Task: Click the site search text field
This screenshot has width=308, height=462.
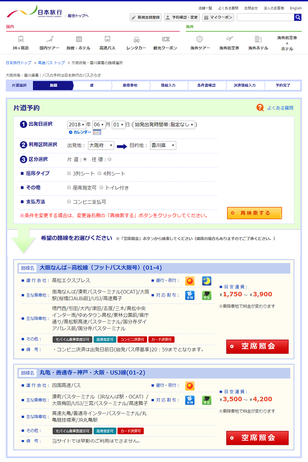Action: 265,17
